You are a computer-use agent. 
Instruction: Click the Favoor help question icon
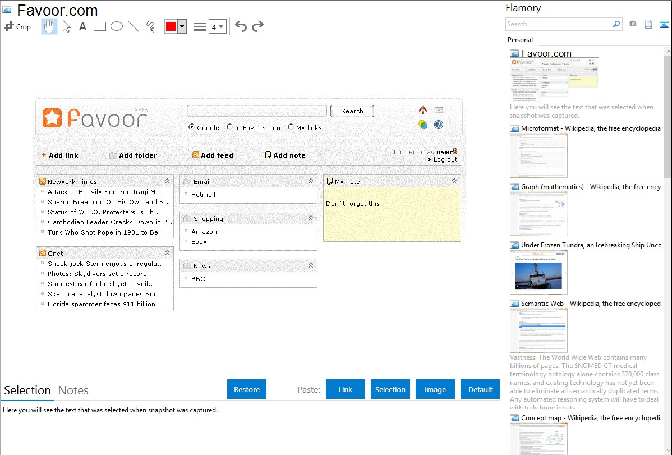[439, 125]
